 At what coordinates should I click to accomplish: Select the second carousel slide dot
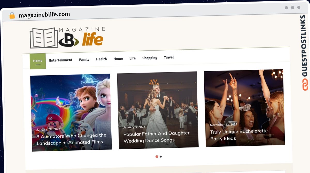[x=161, y=156]
